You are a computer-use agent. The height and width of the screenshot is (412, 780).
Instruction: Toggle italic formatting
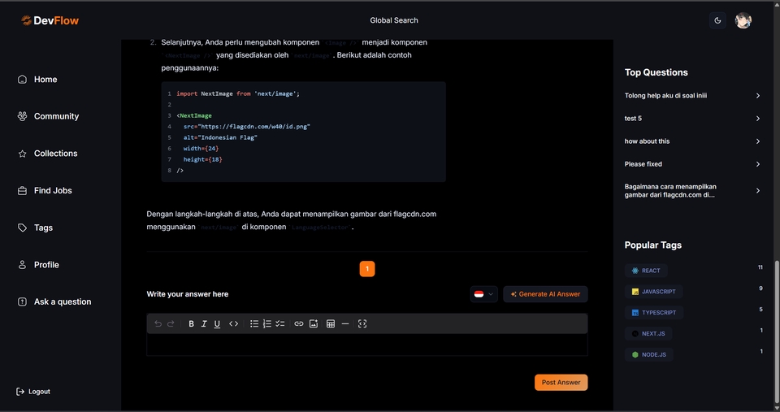pos(204,324)
